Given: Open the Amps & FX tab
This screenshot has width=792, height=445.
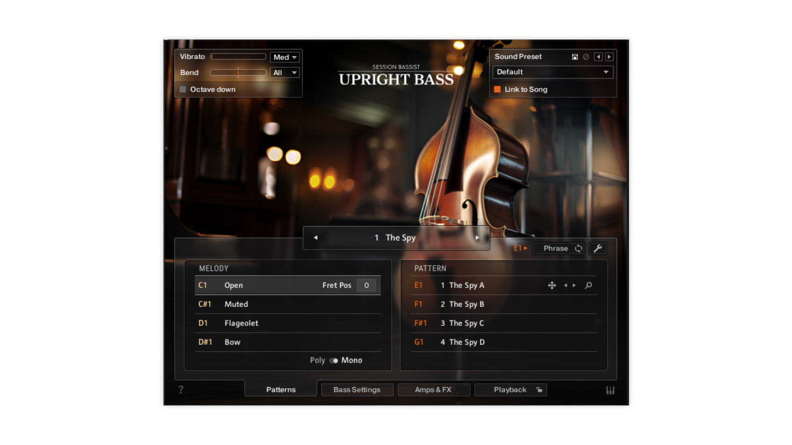Looking at the screenshot, I should pos(433,390).
